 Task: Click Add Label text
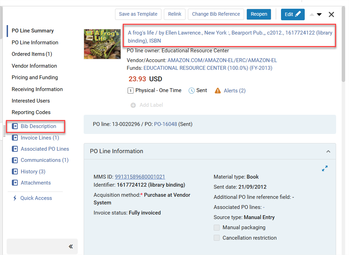pos(151,105)
